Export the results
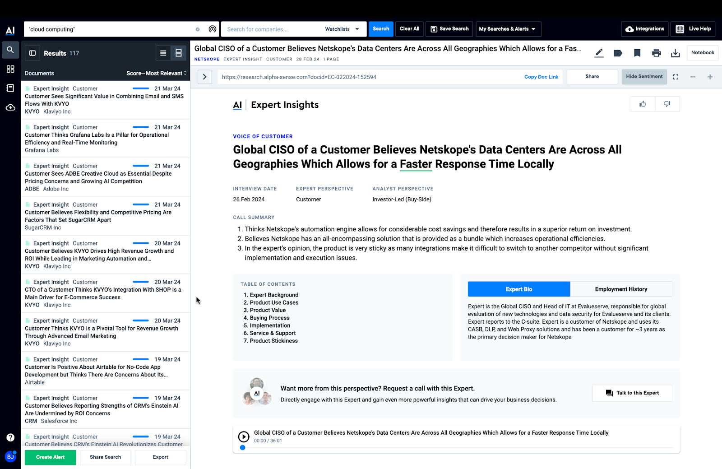 click(x=160, y=457)
